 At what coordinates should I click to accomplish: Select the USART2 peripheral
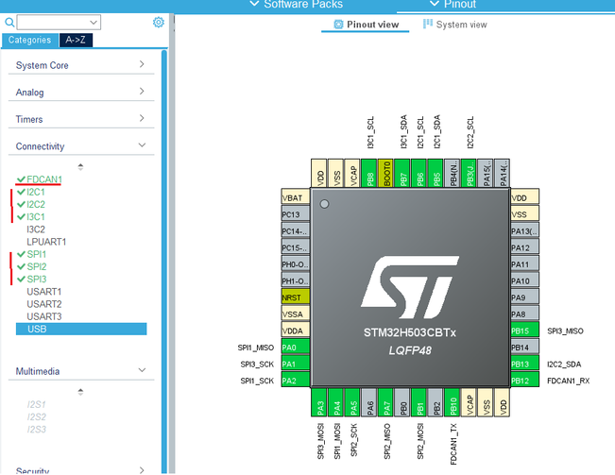[x=43, y=304]
